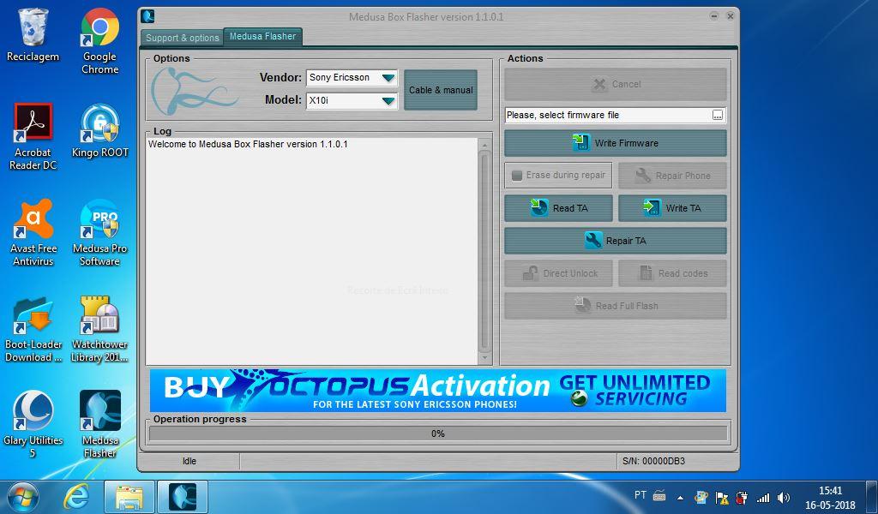878x514 pixels.
Task: Open File Explorer from taskbar
Action: tap(129, 497)
